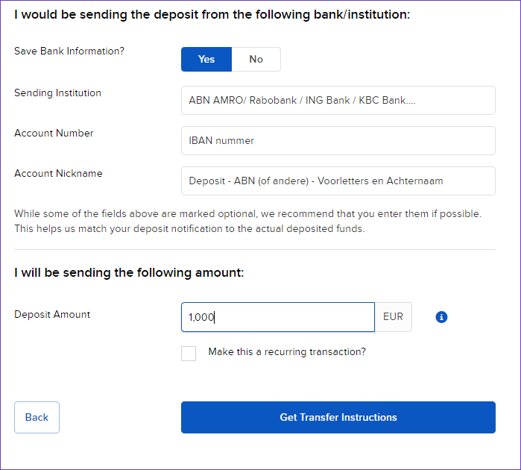This screenshot has height=470, width=521.
Task: Click the 'Save Bank Information?' label text
Action: pos(69,51)
